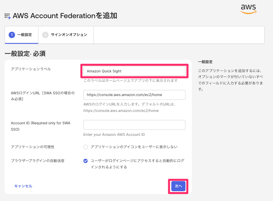Click the 一般設定 heading in the right help panel
Screen dimensions: 273x201
coord(205,62)
